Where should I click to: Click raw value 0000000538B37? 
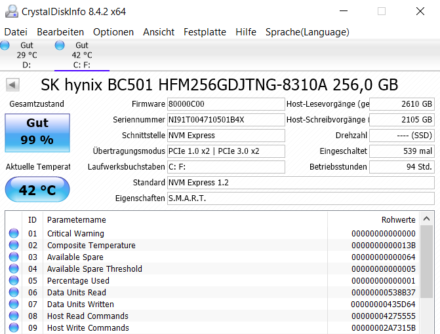pyautogui.click(x=384, y=292)
